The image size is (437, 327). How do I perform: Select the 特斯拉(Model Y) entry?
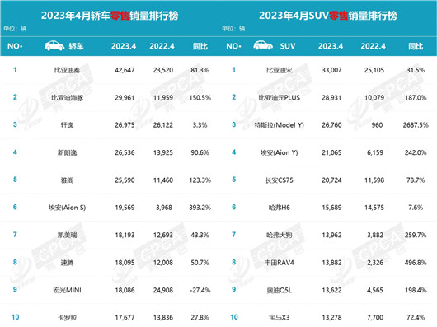pyautogui.click(x=279, y=125)
